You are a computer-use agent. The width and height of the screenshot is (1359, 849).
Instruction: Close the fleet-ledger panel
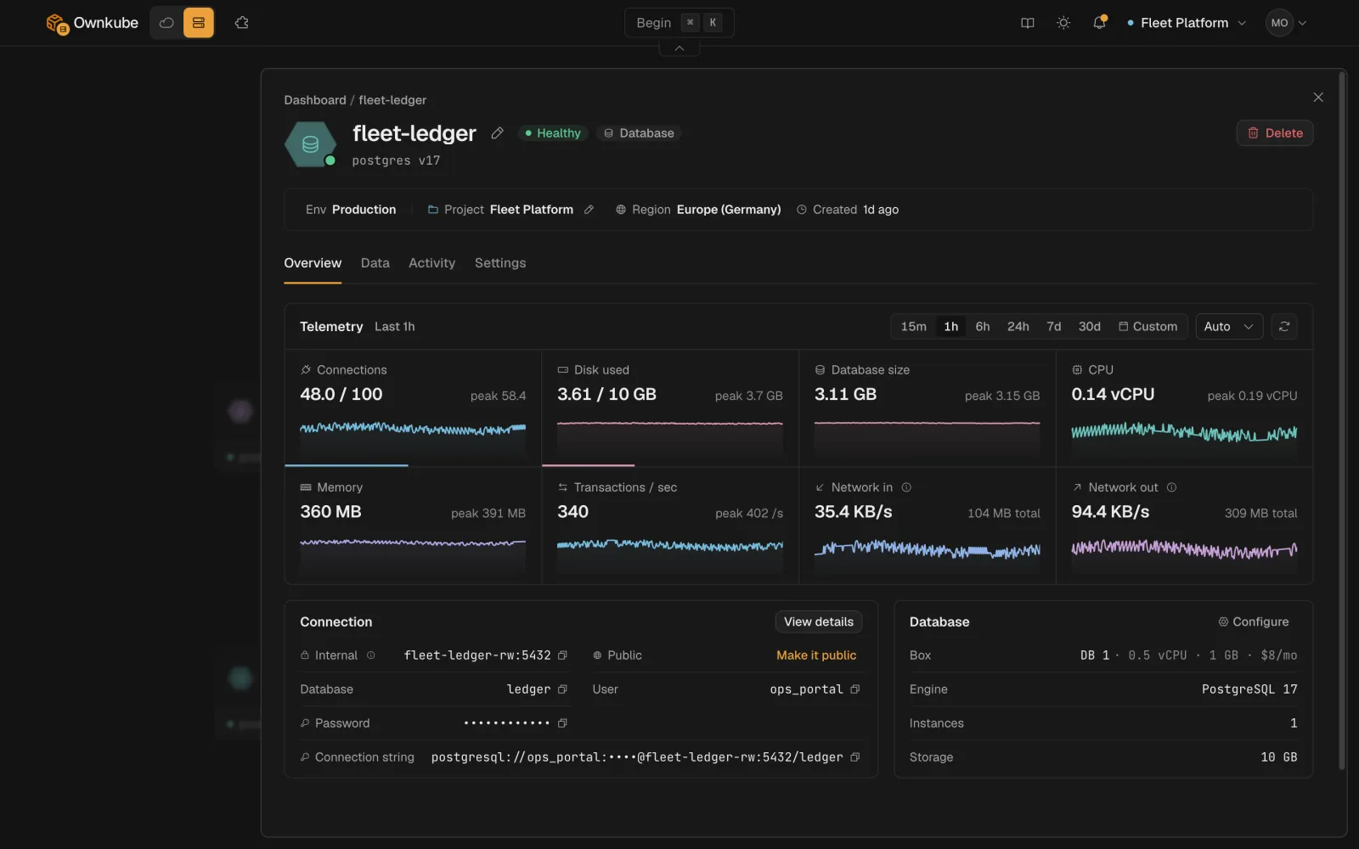coord(1318,98)
